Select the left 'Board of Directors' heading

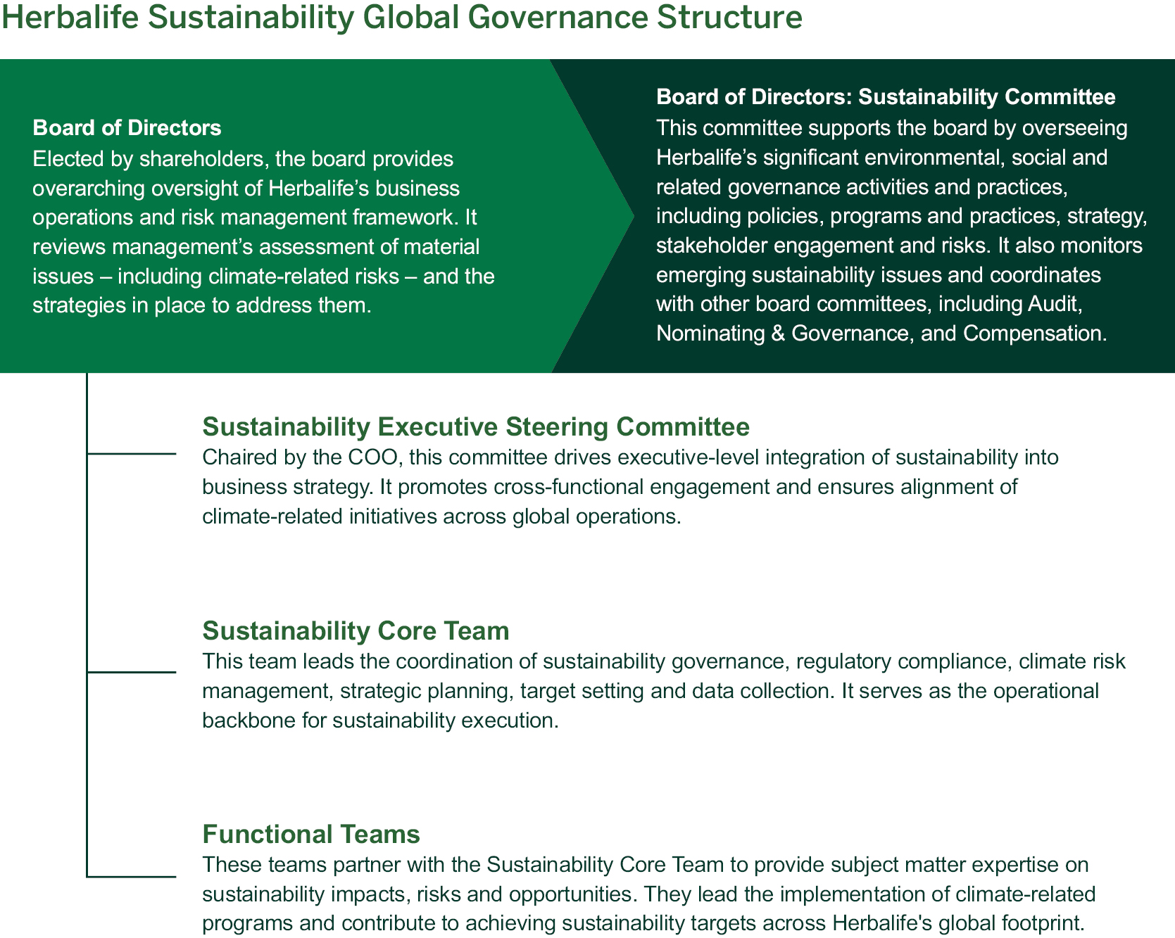click(127, 128)
